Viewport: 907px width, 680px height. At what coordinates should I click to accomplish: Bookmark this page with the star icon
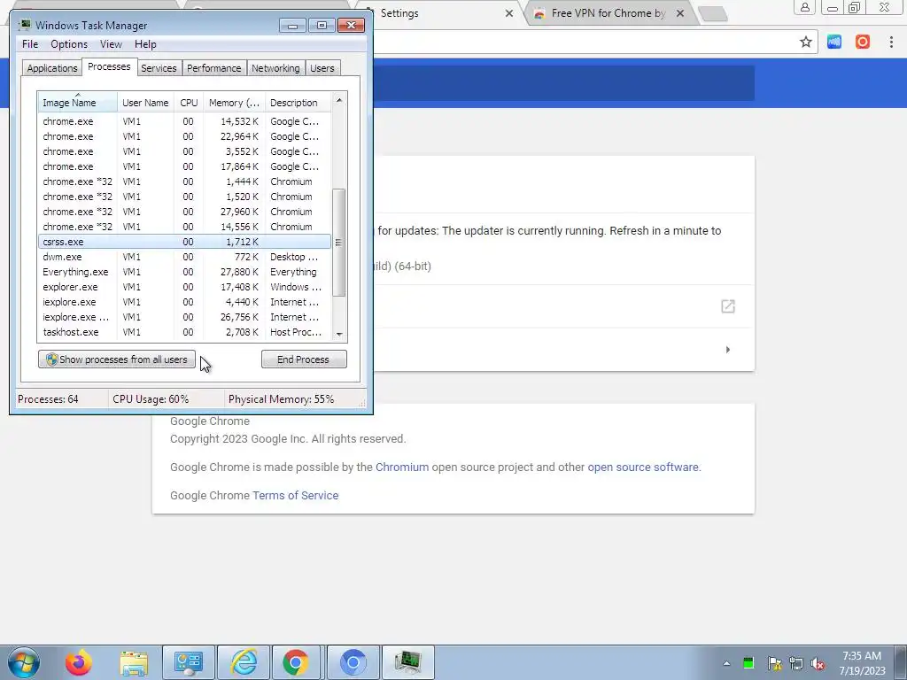(805, 42)
